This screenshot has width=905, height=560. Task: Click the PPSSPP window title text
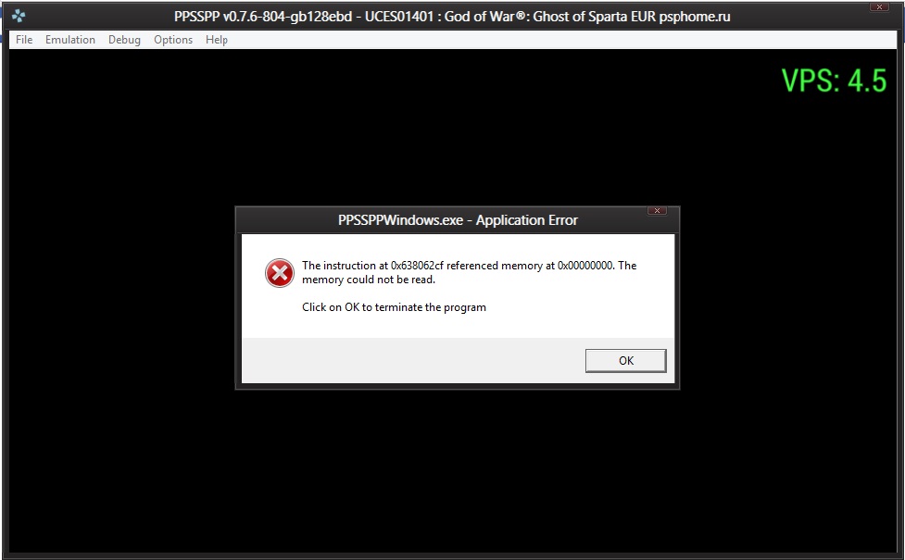tap(452, 17)
